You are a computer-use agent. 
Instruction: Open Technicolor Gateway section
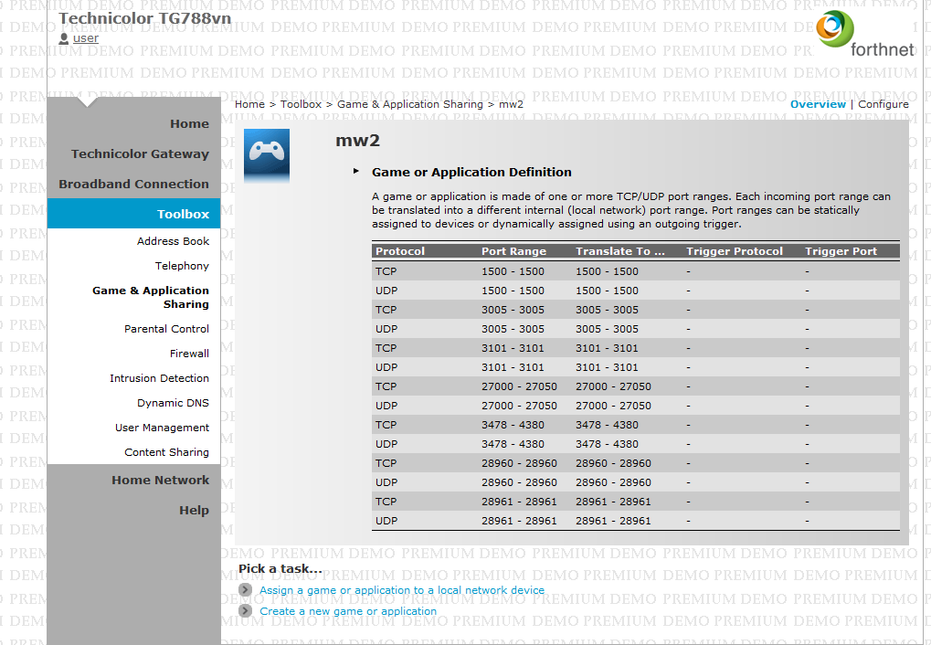click(140, 153)
